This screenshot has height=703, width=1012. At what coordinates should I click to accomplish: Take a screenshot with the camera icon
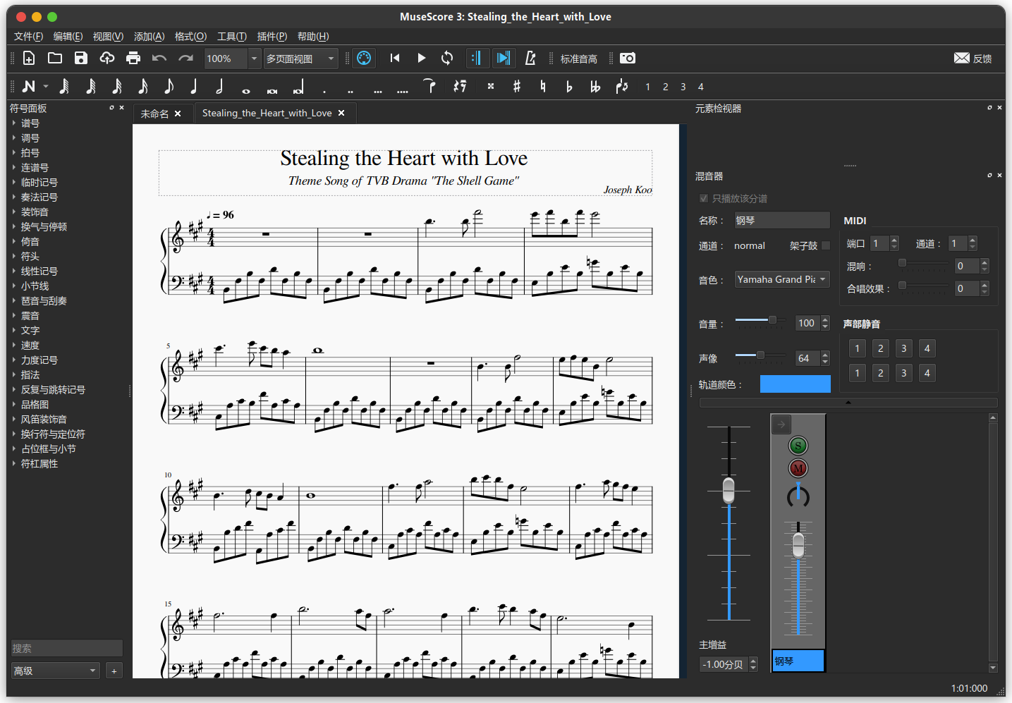(x=628, y=59)
